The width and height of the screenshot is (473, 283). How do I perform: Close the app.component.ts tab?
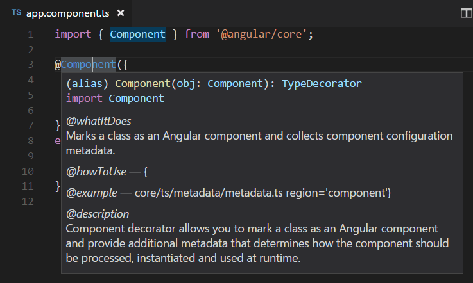point(121,13)
